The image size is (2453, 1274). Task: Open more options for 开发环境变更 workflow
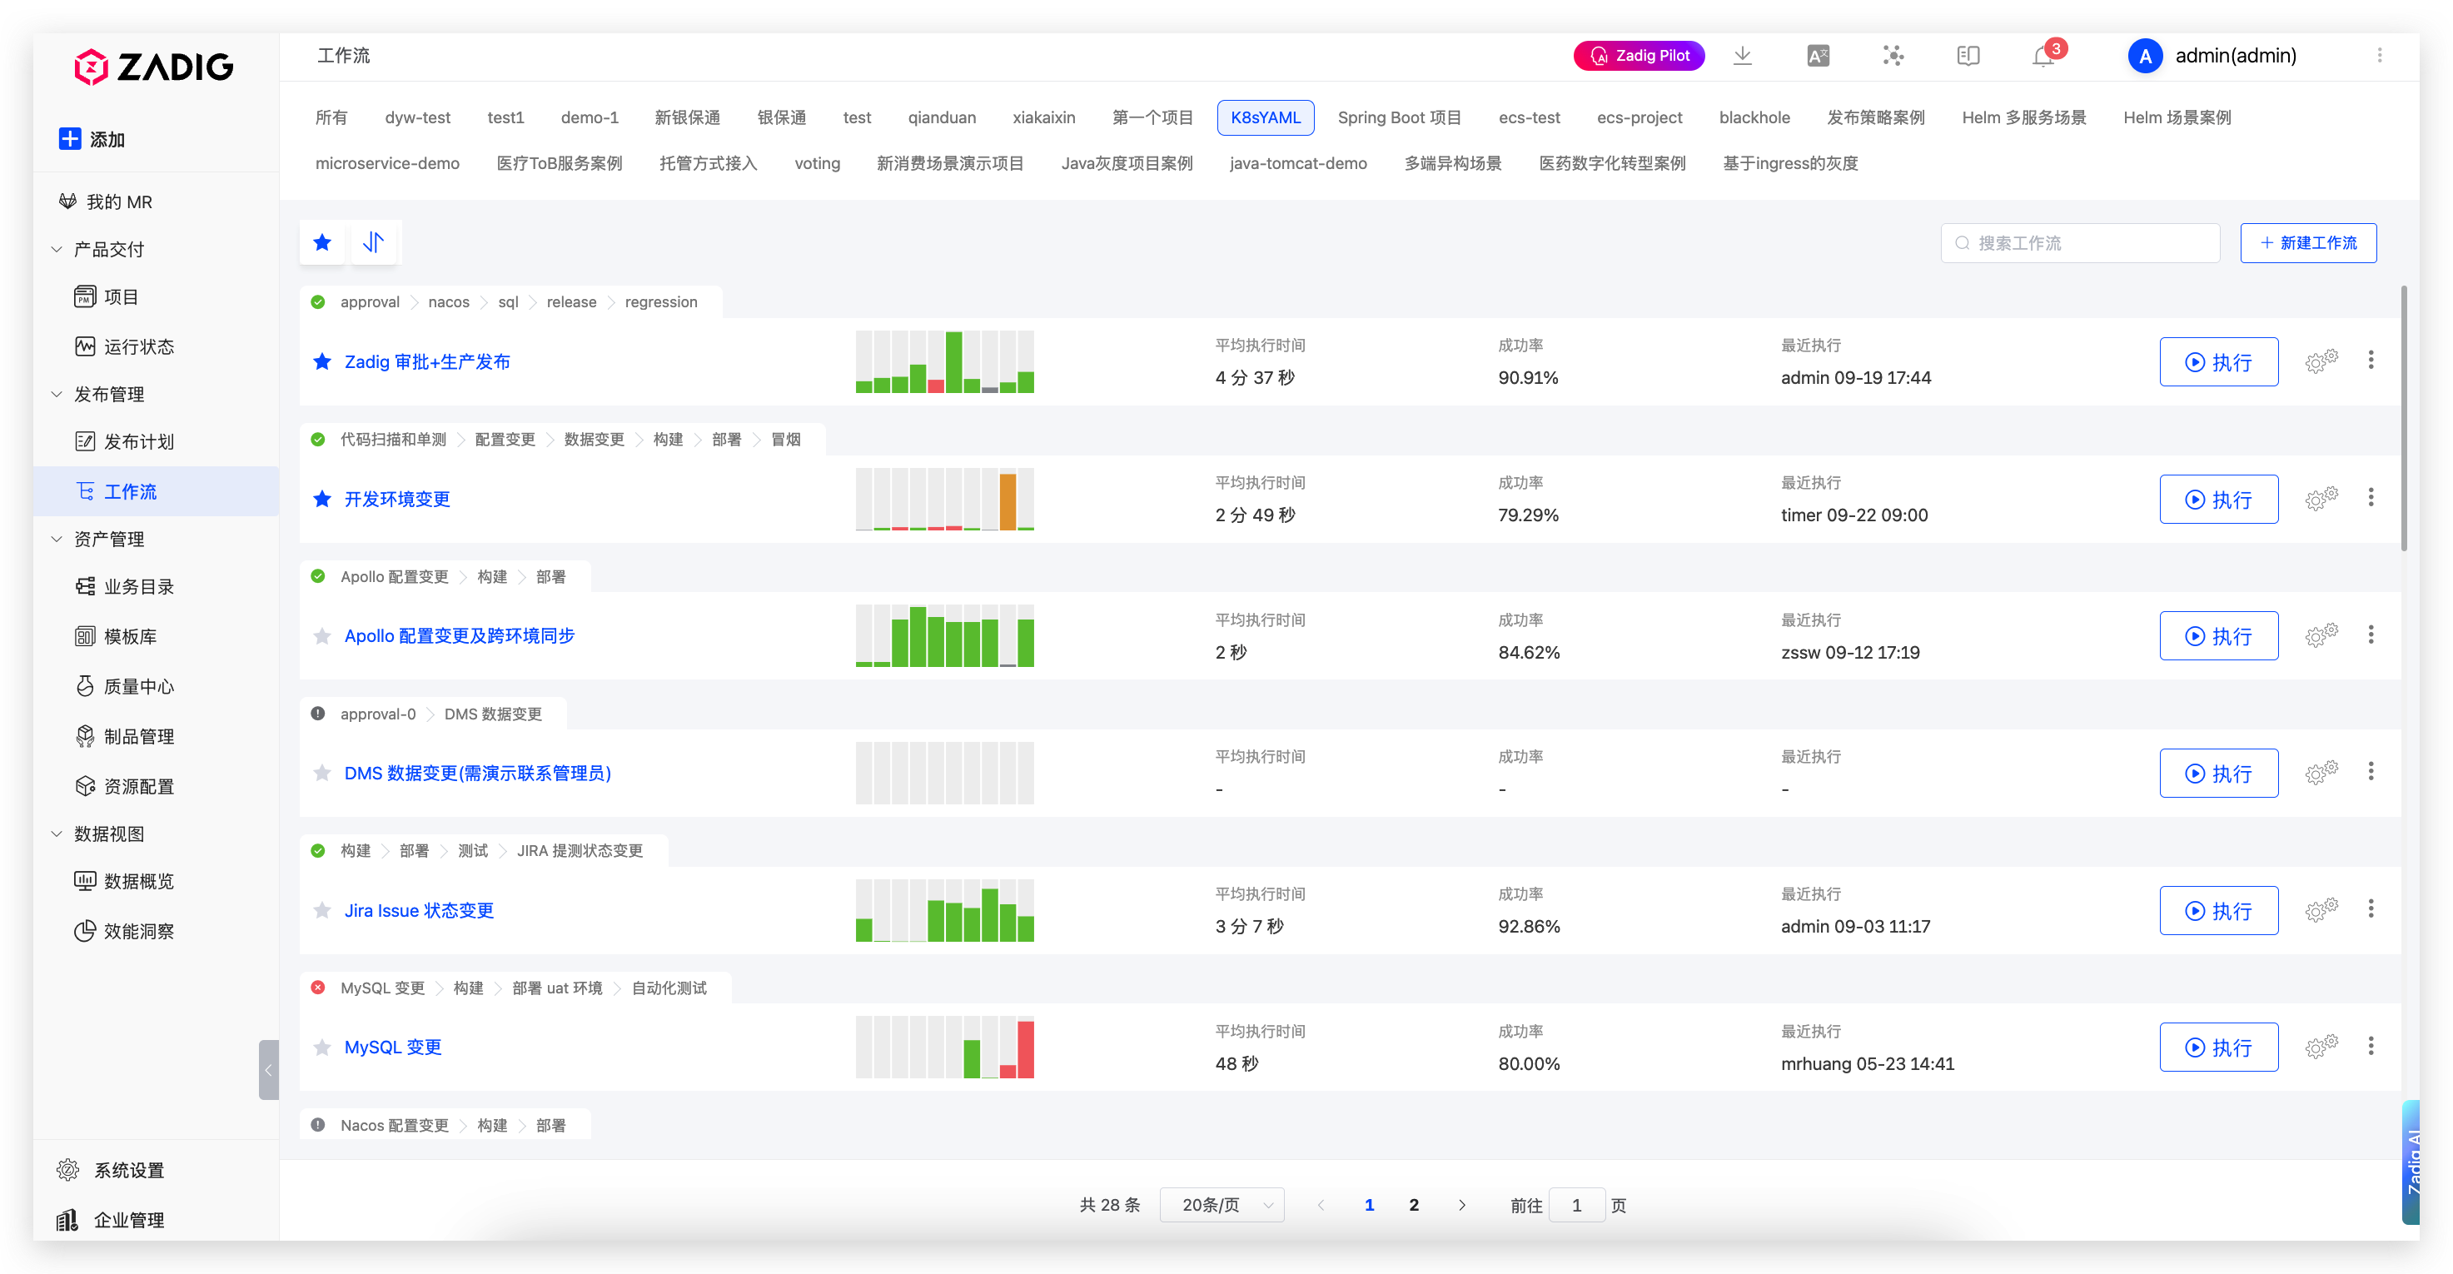pos(2371,498)
